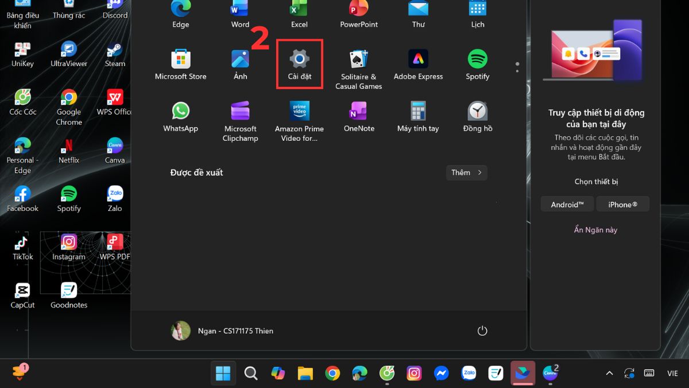Open Chrome from the taskbar
This screenshot has height=388, width=689.
[332, 373]
